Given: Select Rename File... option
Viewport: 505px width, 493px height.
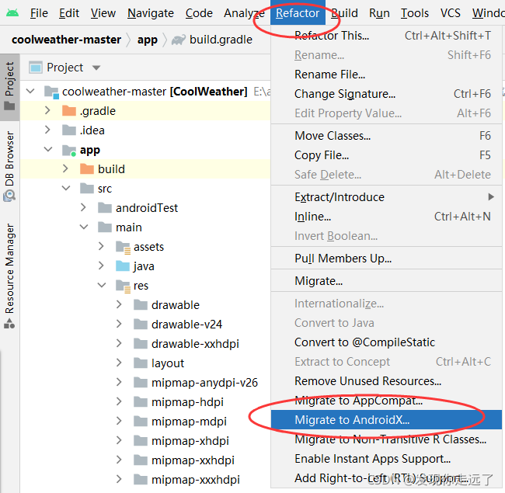Looking at the screenshot, I should tap(386, 75).
